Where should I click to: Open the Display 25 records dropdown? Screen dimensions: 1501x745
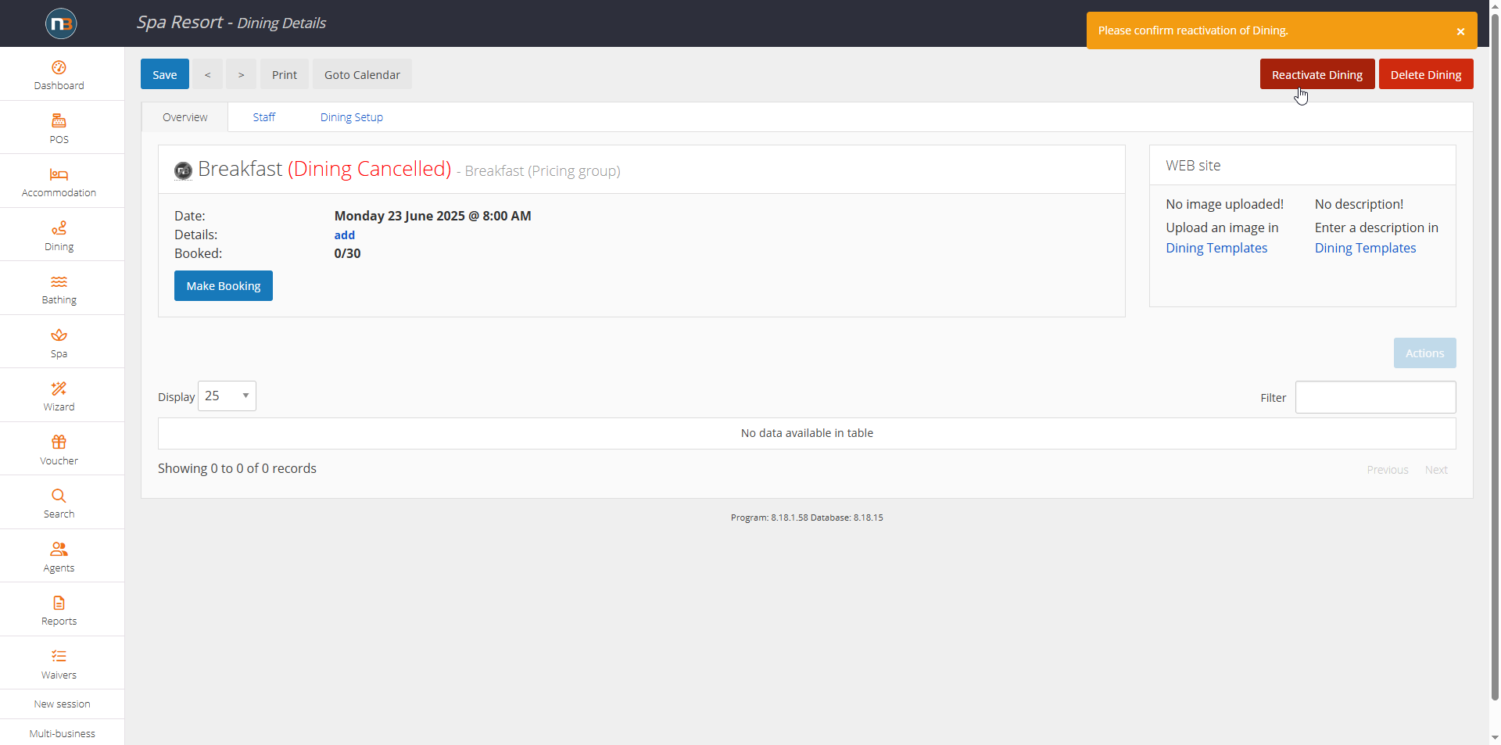[227, 396]
